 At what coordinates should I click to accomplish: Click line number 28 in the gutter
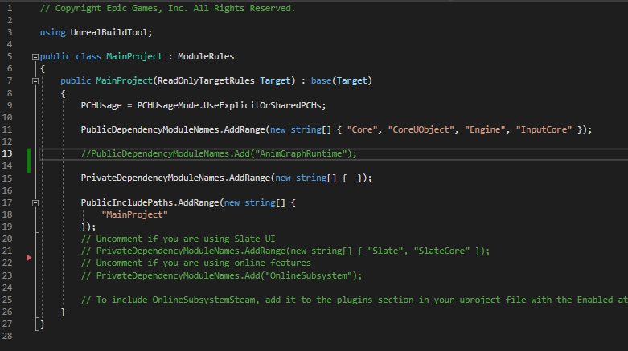click(x=7, y=336)
